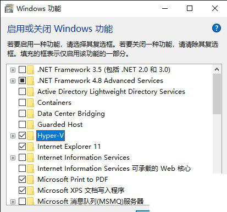This screenshot has width=227, height=212.
Task: Expand the Hyper-V feature tree
Action: click(13, 136)
